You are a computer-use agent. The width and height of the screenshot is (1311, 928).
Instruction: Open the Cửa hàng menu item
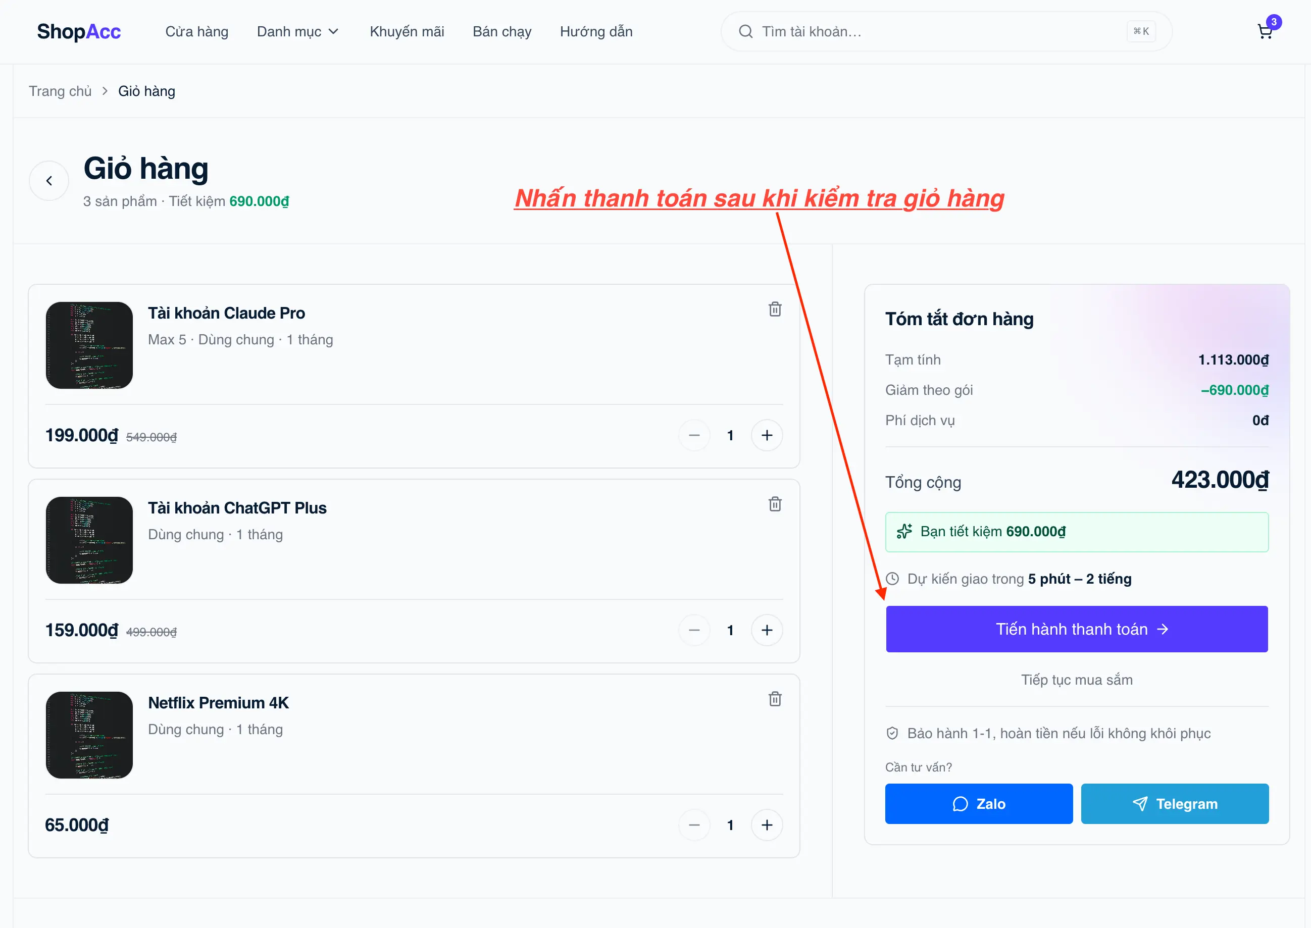click(196, 31)
